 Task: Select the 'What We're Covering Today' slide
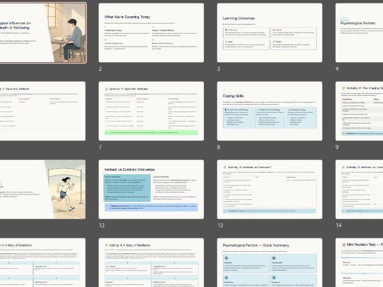click(151, 32)
